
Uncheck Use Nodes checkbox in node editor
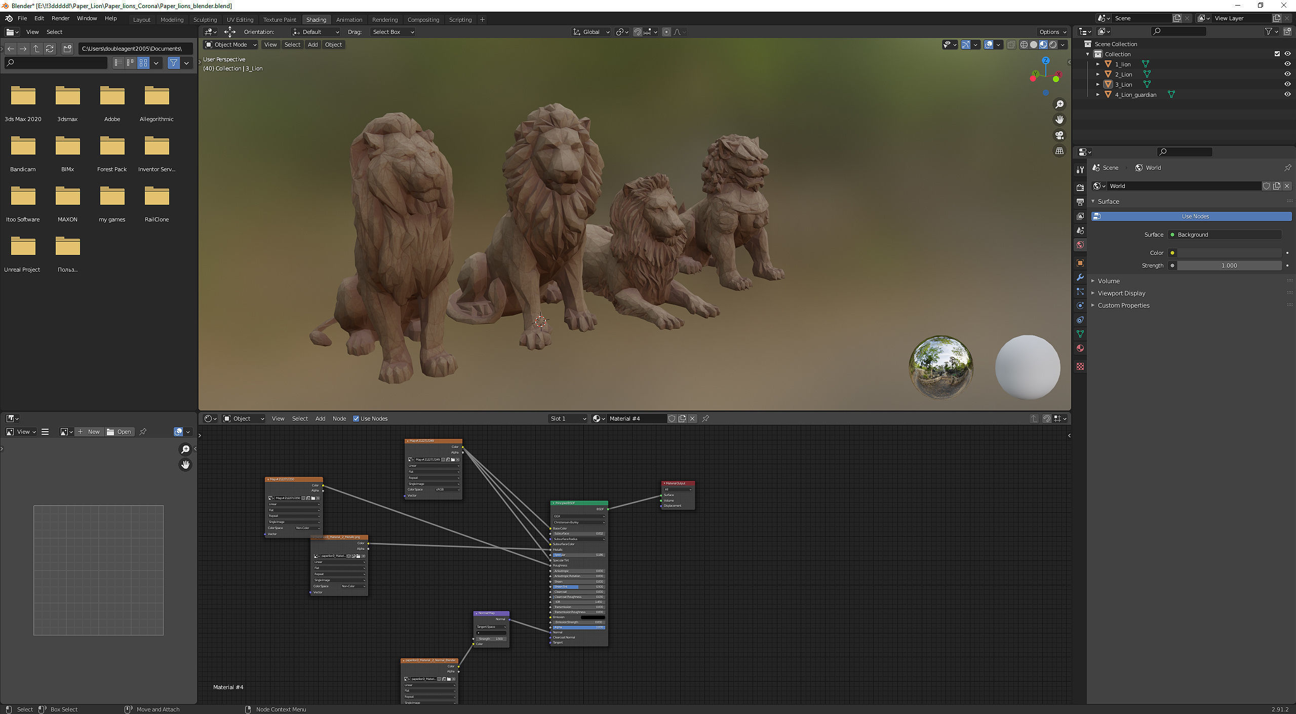[356, 419]
